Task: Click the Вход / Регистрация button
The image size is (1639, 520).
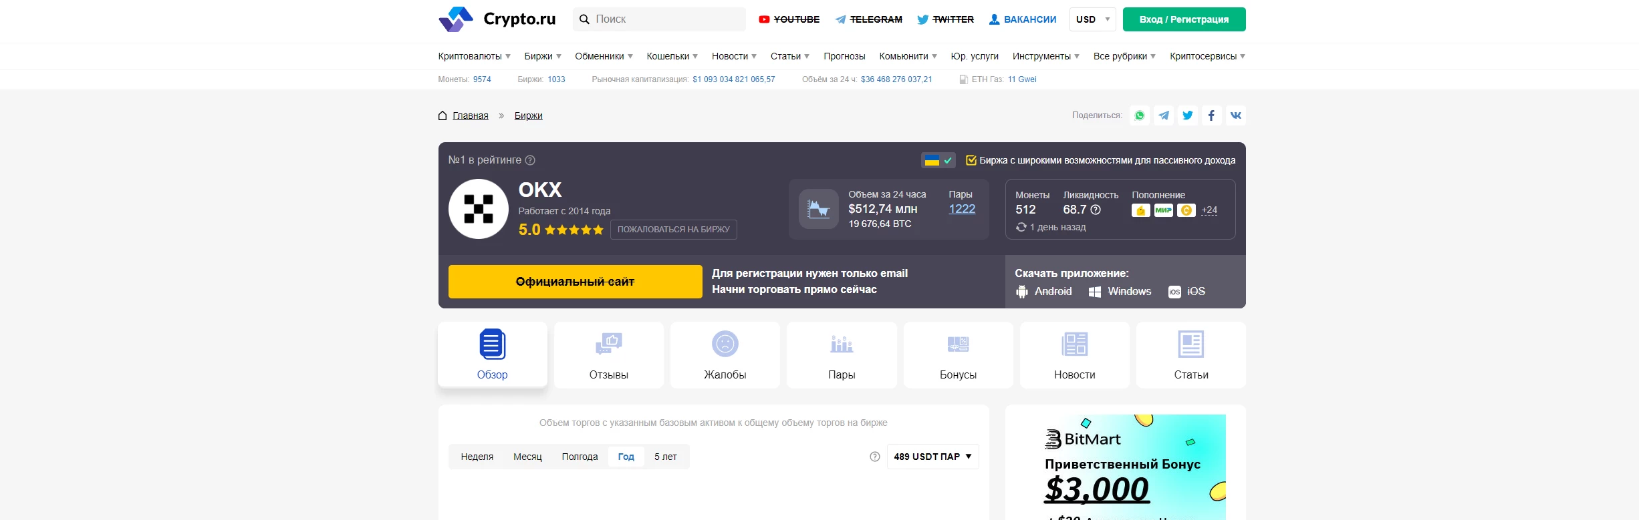Action: click(1184, 19)
